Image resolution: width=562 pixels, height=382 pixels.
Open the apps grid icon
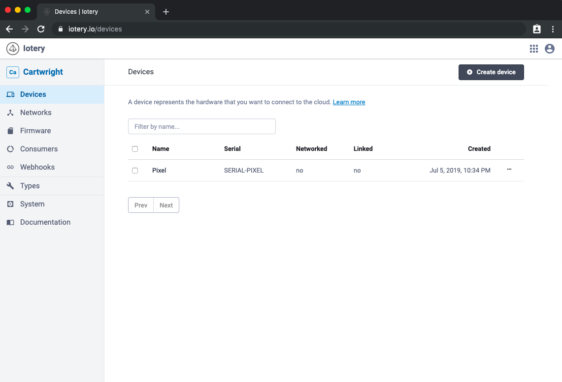pos(534,49)
